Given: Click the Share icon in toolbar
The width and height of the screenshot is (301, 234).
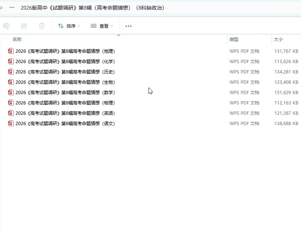Looking at the screenshot, I should 24,26.
